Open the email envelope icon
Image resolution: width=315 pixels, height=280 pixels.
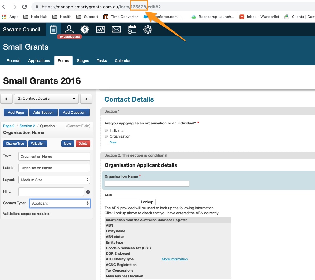(116, 29)
